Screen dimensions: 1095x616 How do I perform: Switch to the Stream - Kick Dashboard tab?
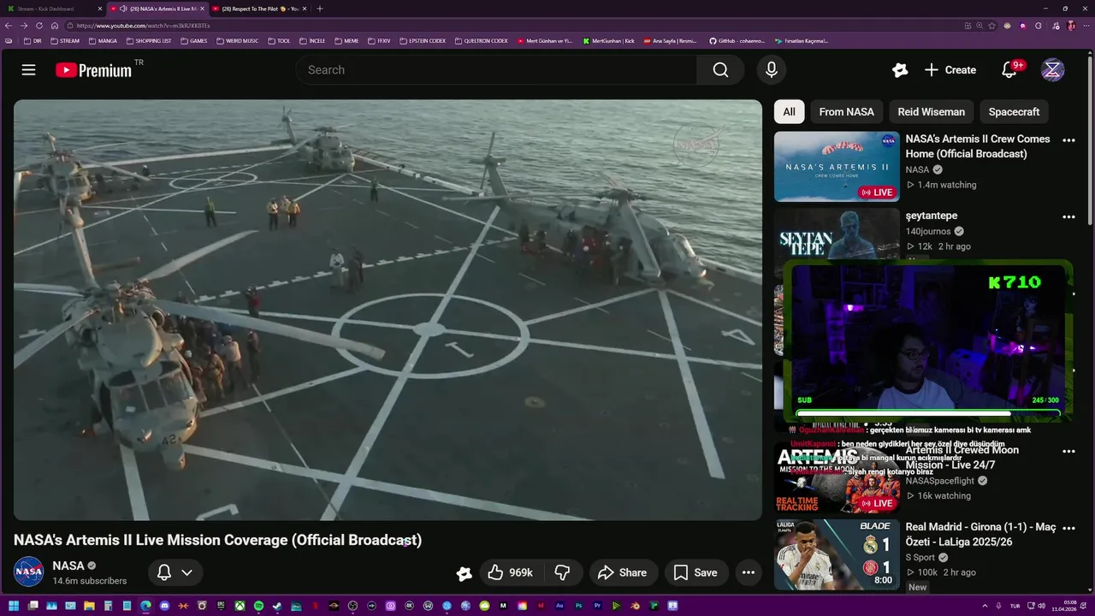51,9
